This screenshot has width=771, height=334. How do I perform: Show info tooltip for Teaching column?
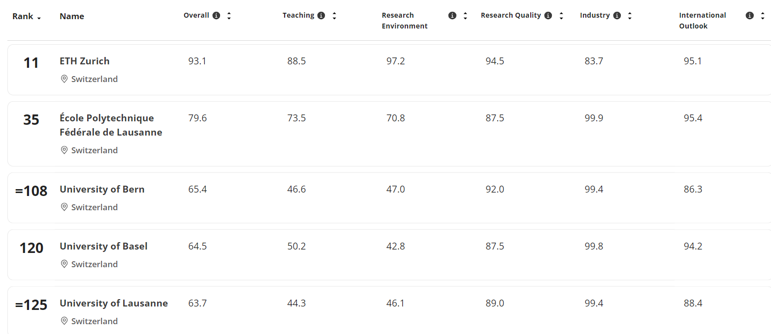321,16
